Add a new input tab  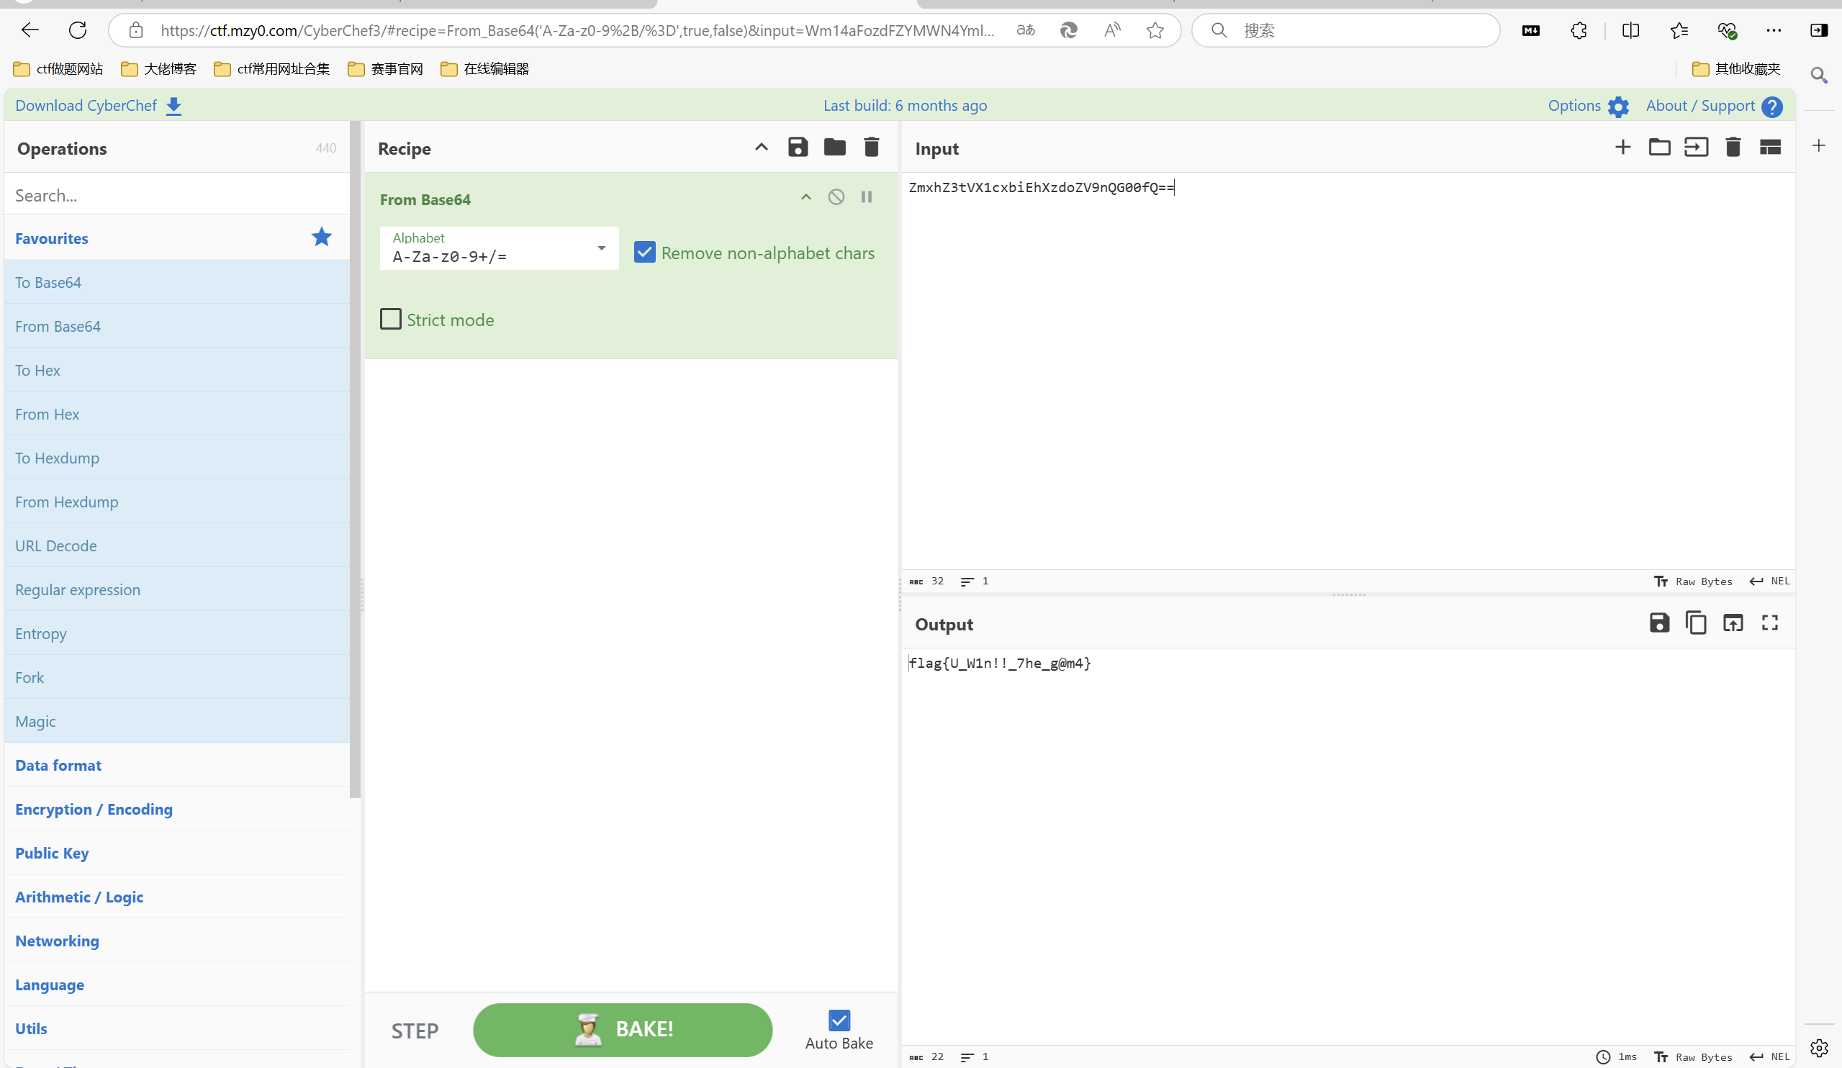coord(1622,147)
